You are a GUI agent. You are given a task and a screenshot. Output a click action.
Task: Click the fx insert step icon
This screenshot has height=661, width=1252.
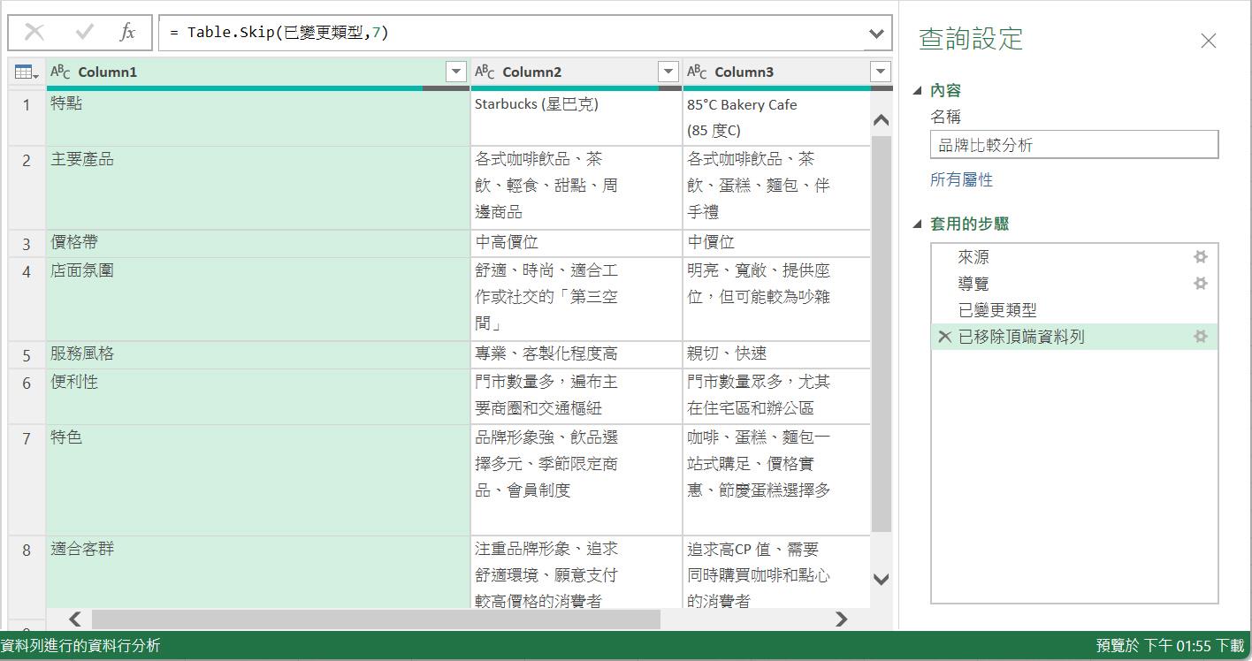(128, 33)
